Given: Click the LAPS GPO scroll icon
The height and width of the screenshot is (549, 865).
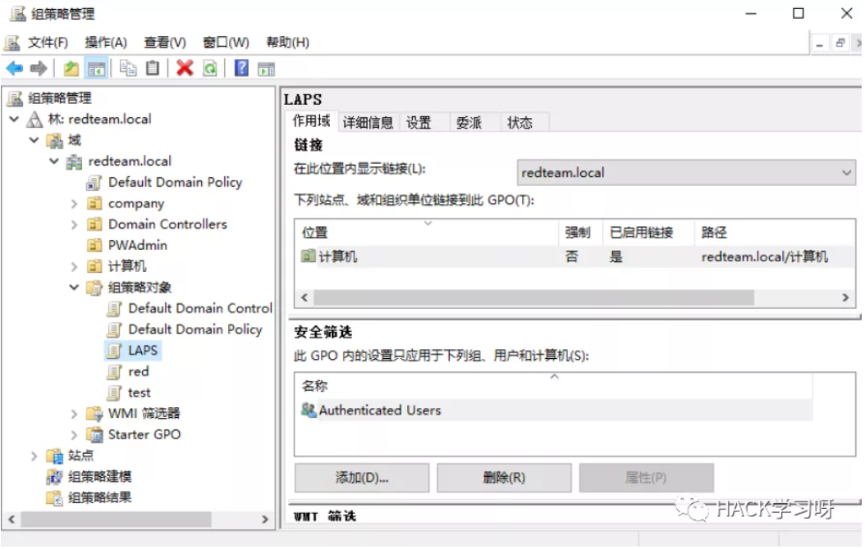Looking at the screenshot, I should coord(114,351).
